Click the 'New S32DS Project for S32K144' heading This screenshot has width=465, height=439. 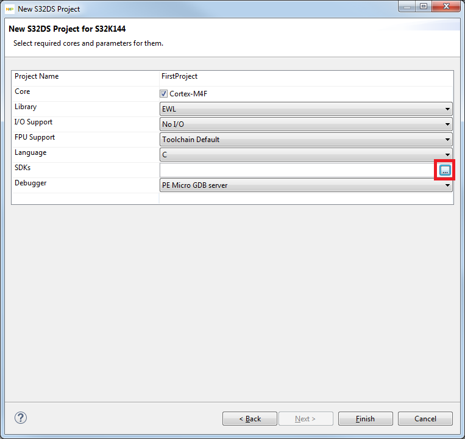tap(67, 29)
